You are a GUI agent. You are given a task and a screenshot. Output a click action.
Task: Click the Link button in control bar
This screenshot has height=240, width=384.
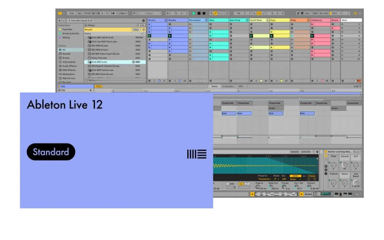click(71, 13)
